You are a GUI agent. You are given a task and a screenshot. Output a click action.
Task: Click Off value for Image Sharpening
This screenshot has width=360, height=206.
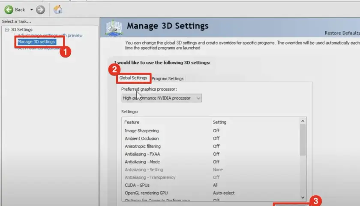coord(216,130)
